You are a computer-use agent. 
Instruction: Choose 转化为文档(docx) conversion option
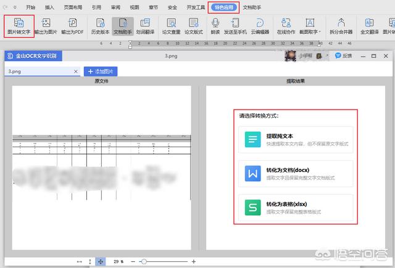(x=296, y=174)
